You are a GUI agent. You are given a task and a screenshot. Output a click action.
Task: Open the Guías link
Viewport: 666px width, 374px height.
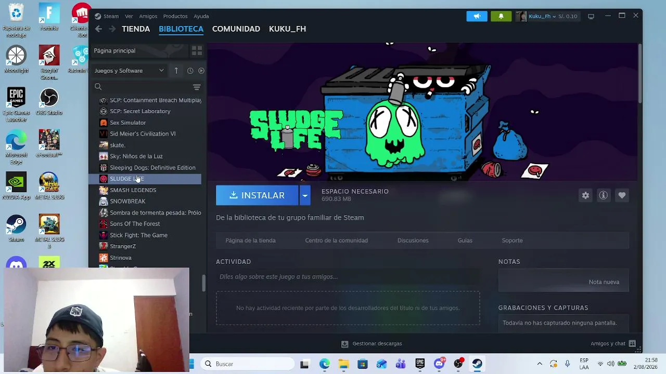tap(465, 241)
